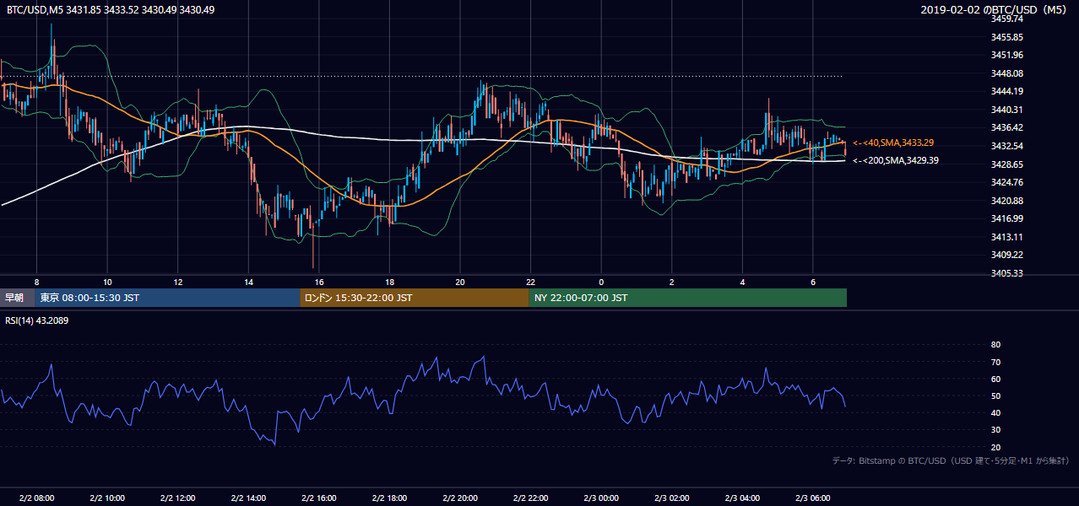The image size is (1079, 506).
Task: Click the Tokyo 08:00-15:30 JST session bar
Action: [x=167, y=298]
